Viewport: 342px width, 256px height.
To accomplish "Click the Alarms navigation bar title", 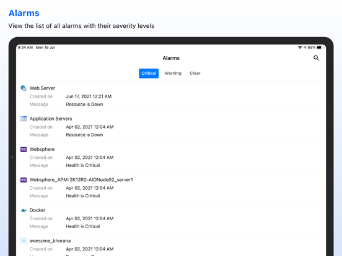I will click(x=171, y=58).
